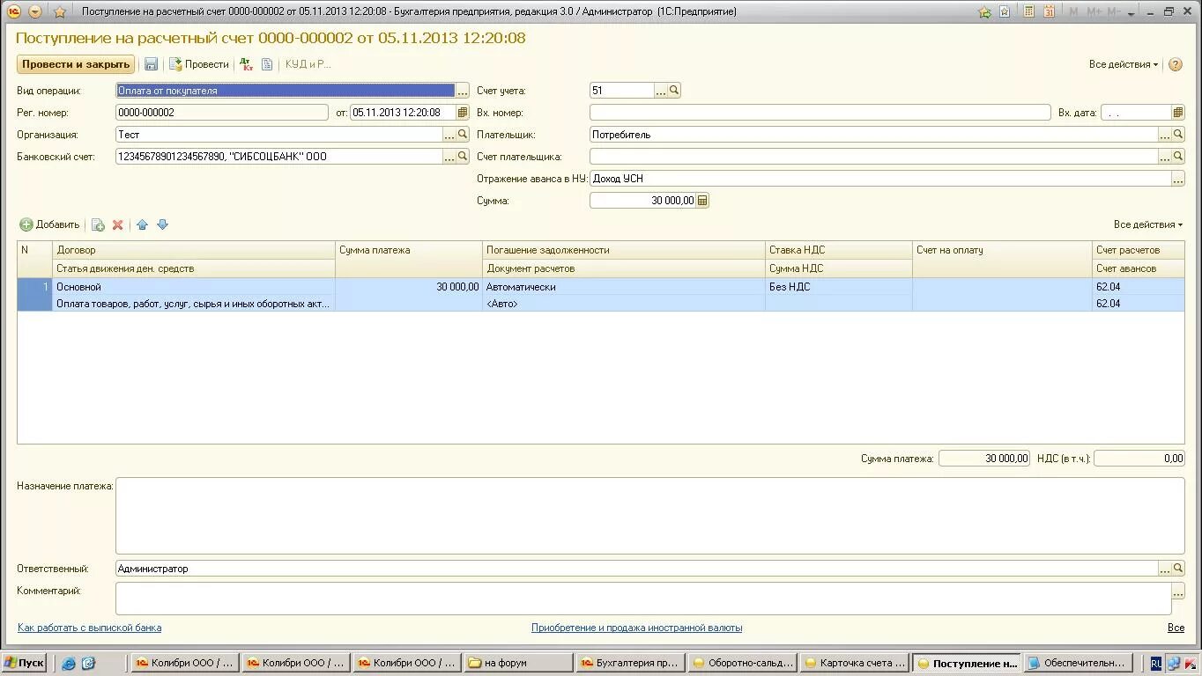Click the Договор column header
The width and height of the screenshot is (1202, 676).
point(194,250)
